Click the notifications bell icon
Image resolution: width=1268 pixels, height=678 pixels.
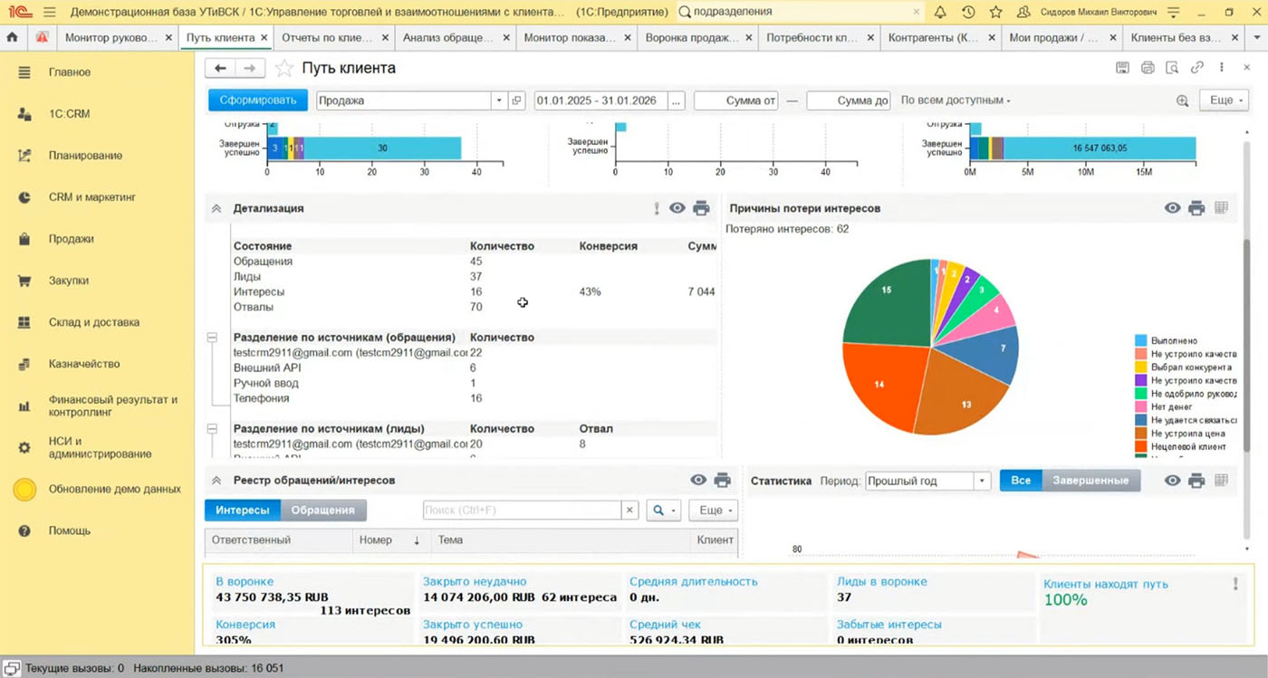(x=940, y=12)
